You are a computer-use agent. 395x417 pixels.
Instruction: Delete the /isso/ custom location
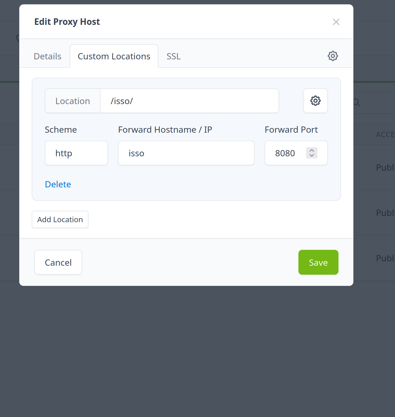click(x=58, y=184)
